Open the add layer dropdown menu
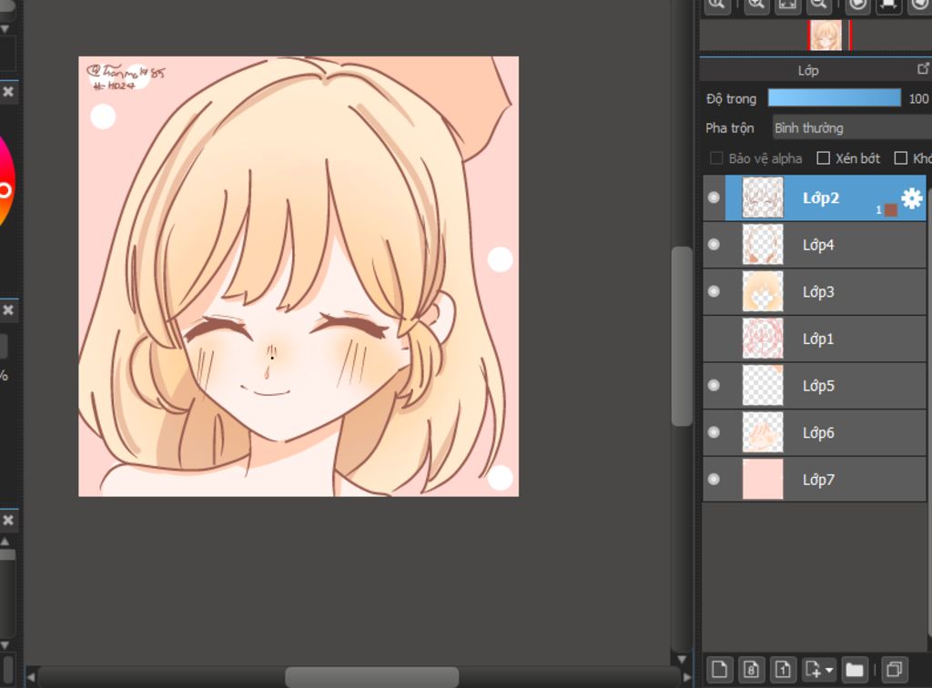Viewport: 932px width, 688px height. pyautogui.click(x=820, y=670)
